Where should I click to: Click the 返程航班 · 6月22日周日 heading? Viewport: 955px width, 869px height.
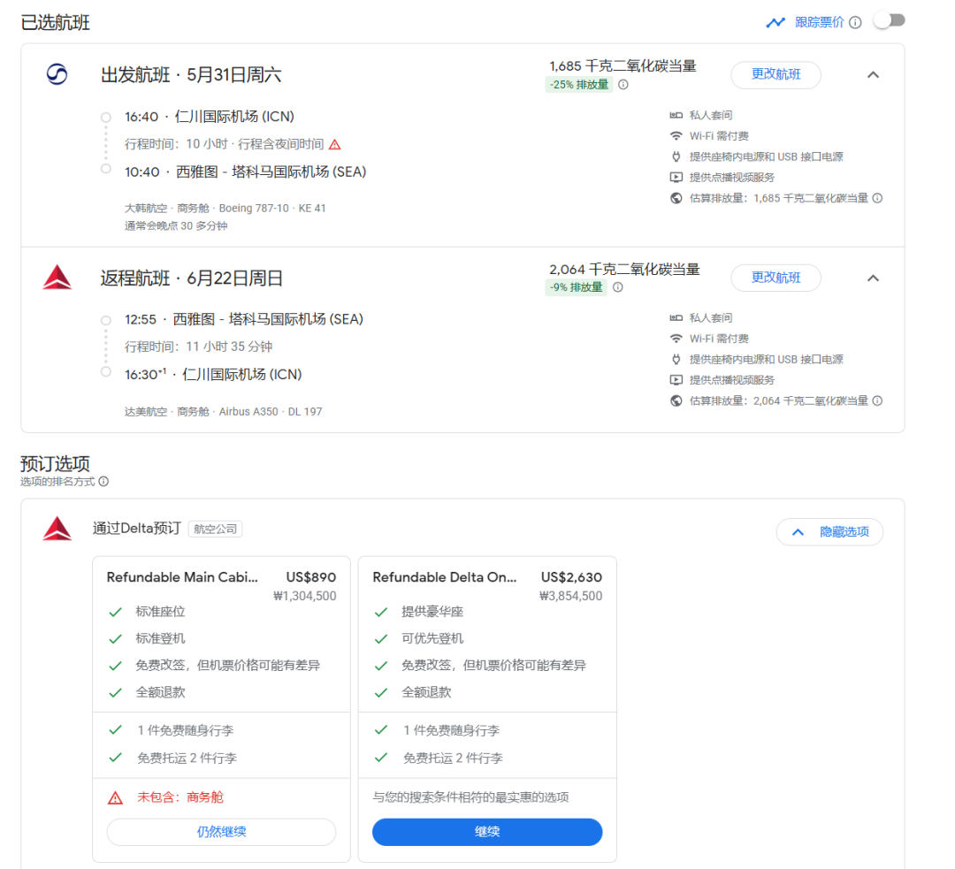tap(192, 278)
